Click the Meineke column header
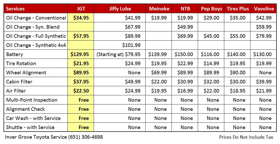The height and width of the screenshot is (144, 280). tap(159, 9)
